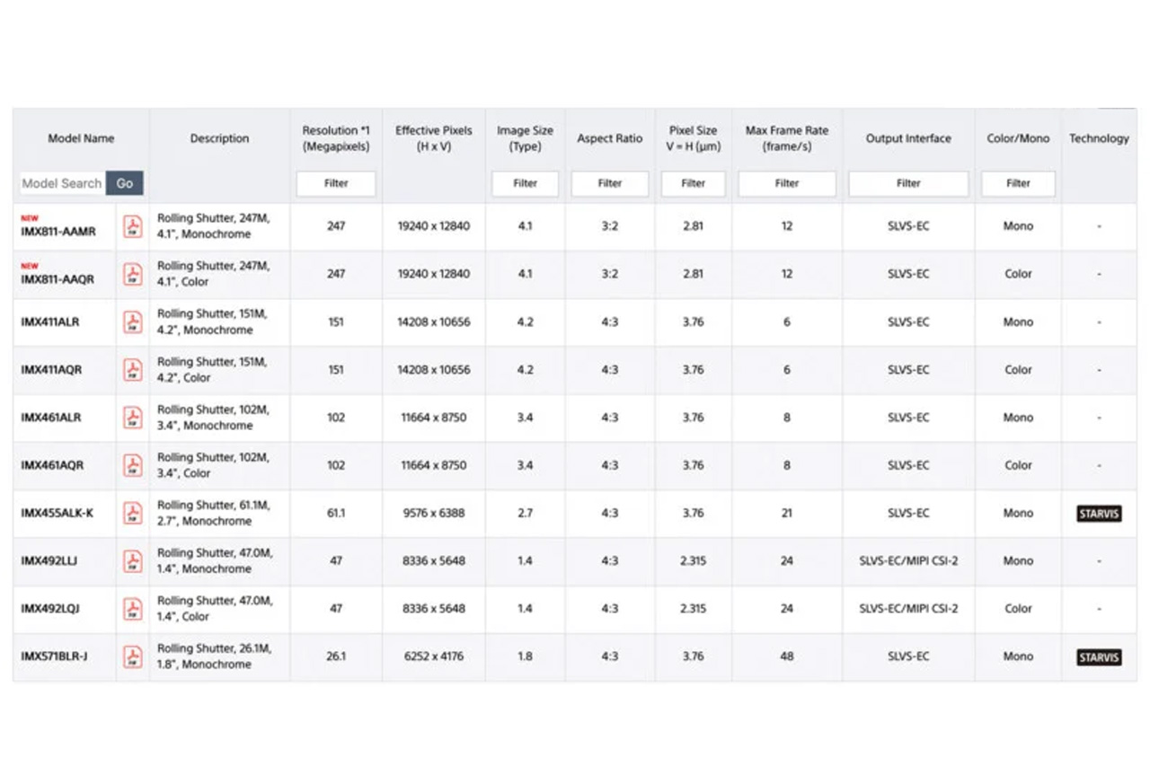Click PDF icon beside IMX492LLJ

(x=133, y=561)
